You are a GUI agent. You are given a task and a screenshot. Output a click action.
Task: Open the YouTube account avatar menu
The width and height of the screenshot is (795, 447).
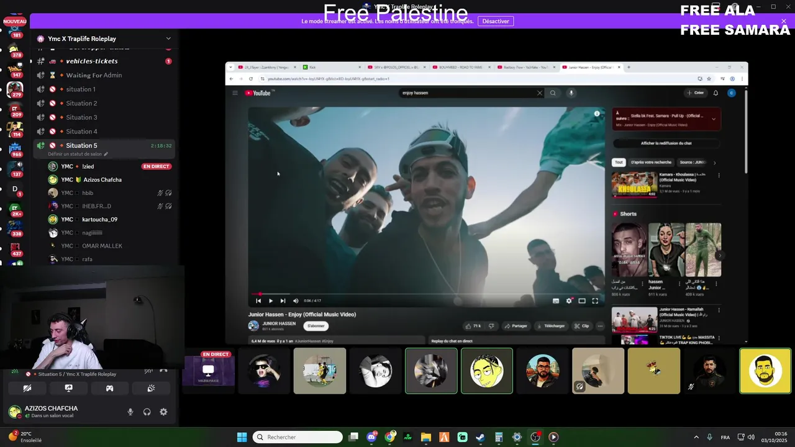pyautogui.click(x=732, y=93)
